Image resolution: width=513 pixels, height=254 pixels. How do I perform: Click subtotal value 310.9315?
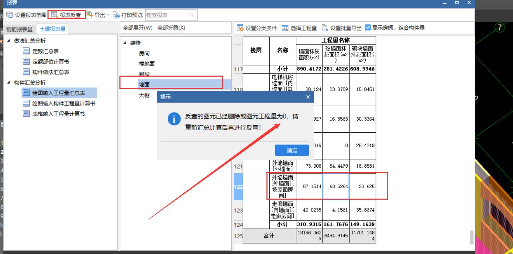point(309,224)
